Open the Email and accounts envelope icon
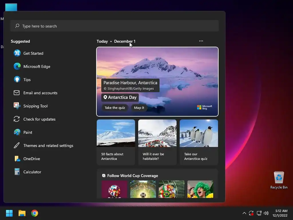Viewport: 293px width, 220px height. point(17,93)
